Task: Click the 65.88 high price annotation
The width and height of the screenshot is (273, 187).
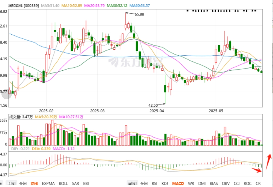Action: click(139, 14)
